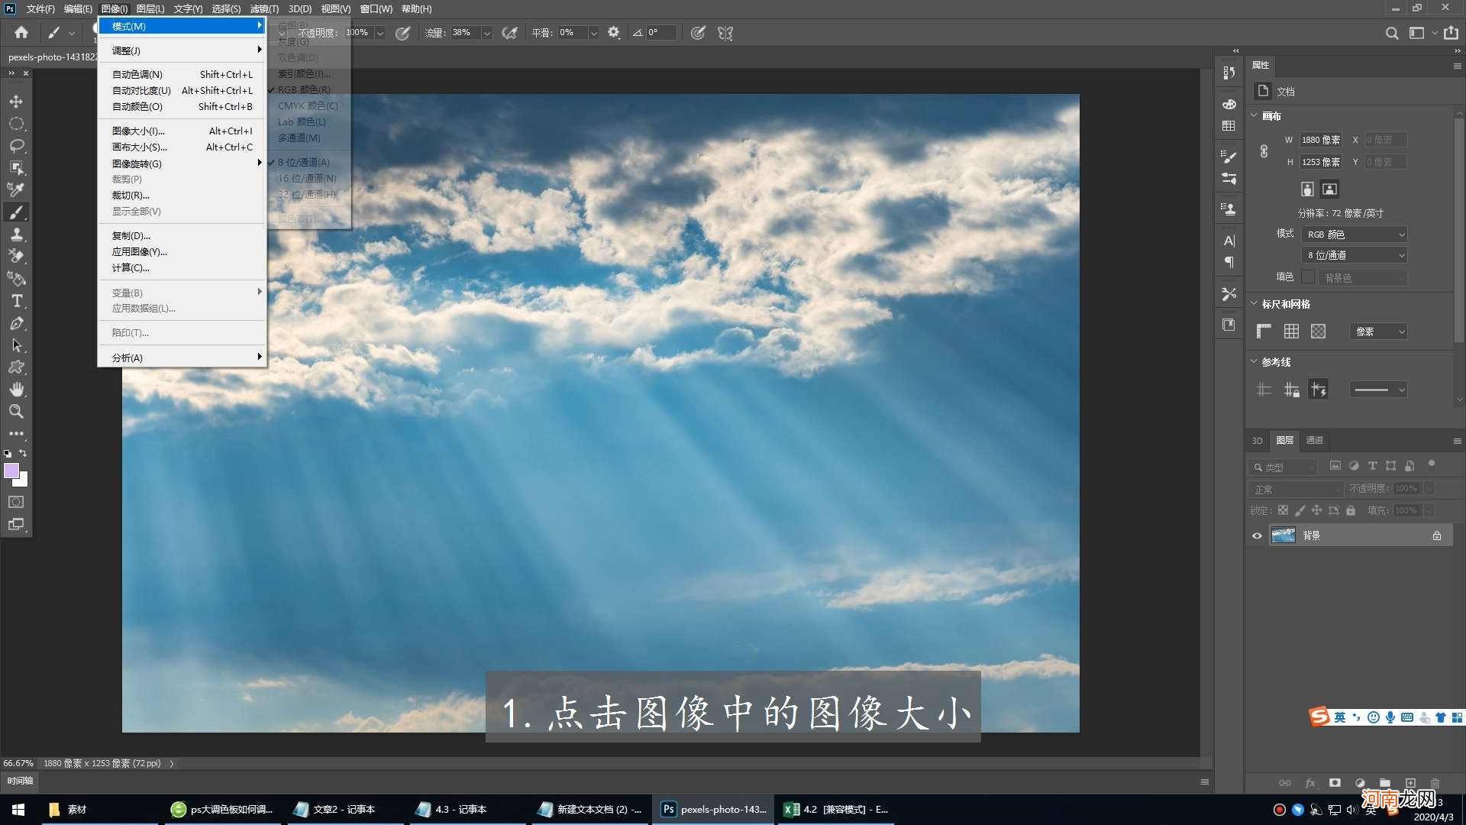Open ruler units 像素 dropdown
Image resolution: width=1466 pixels, height=825 pixels.
(1378, 332)
